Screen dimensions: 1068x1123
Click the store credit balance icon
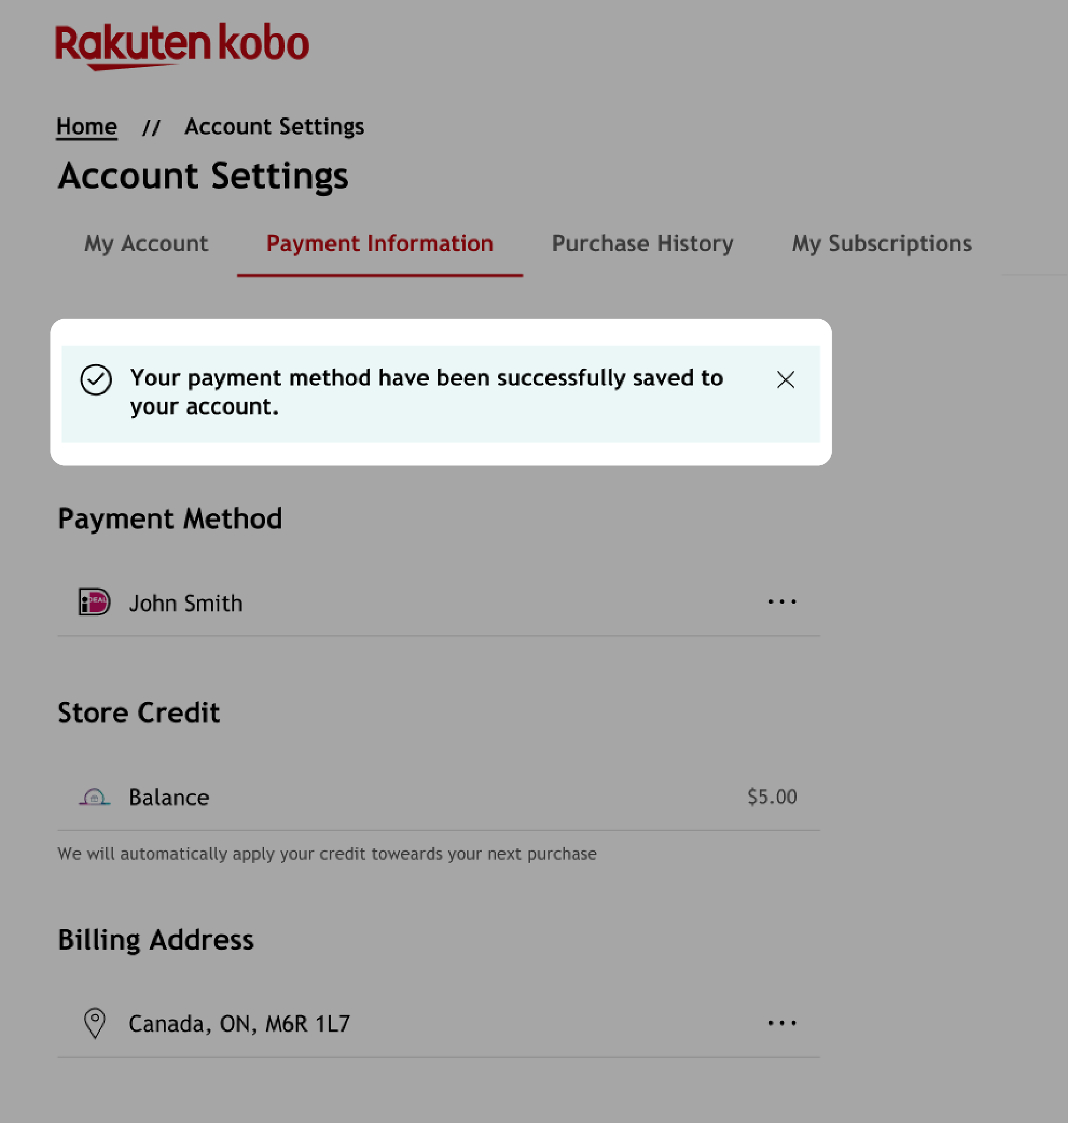(x=95, y=796)
